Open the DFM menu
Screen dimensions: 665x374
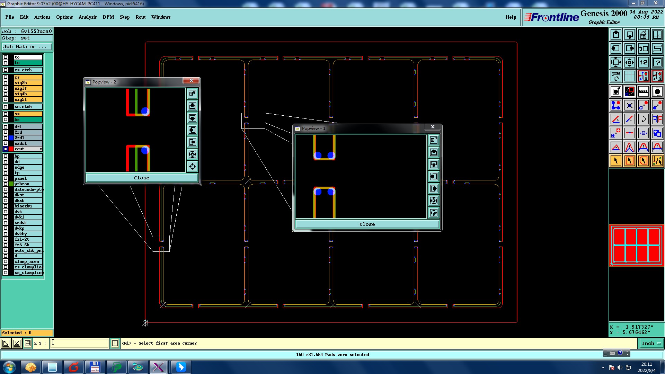[x=108, y=17]
